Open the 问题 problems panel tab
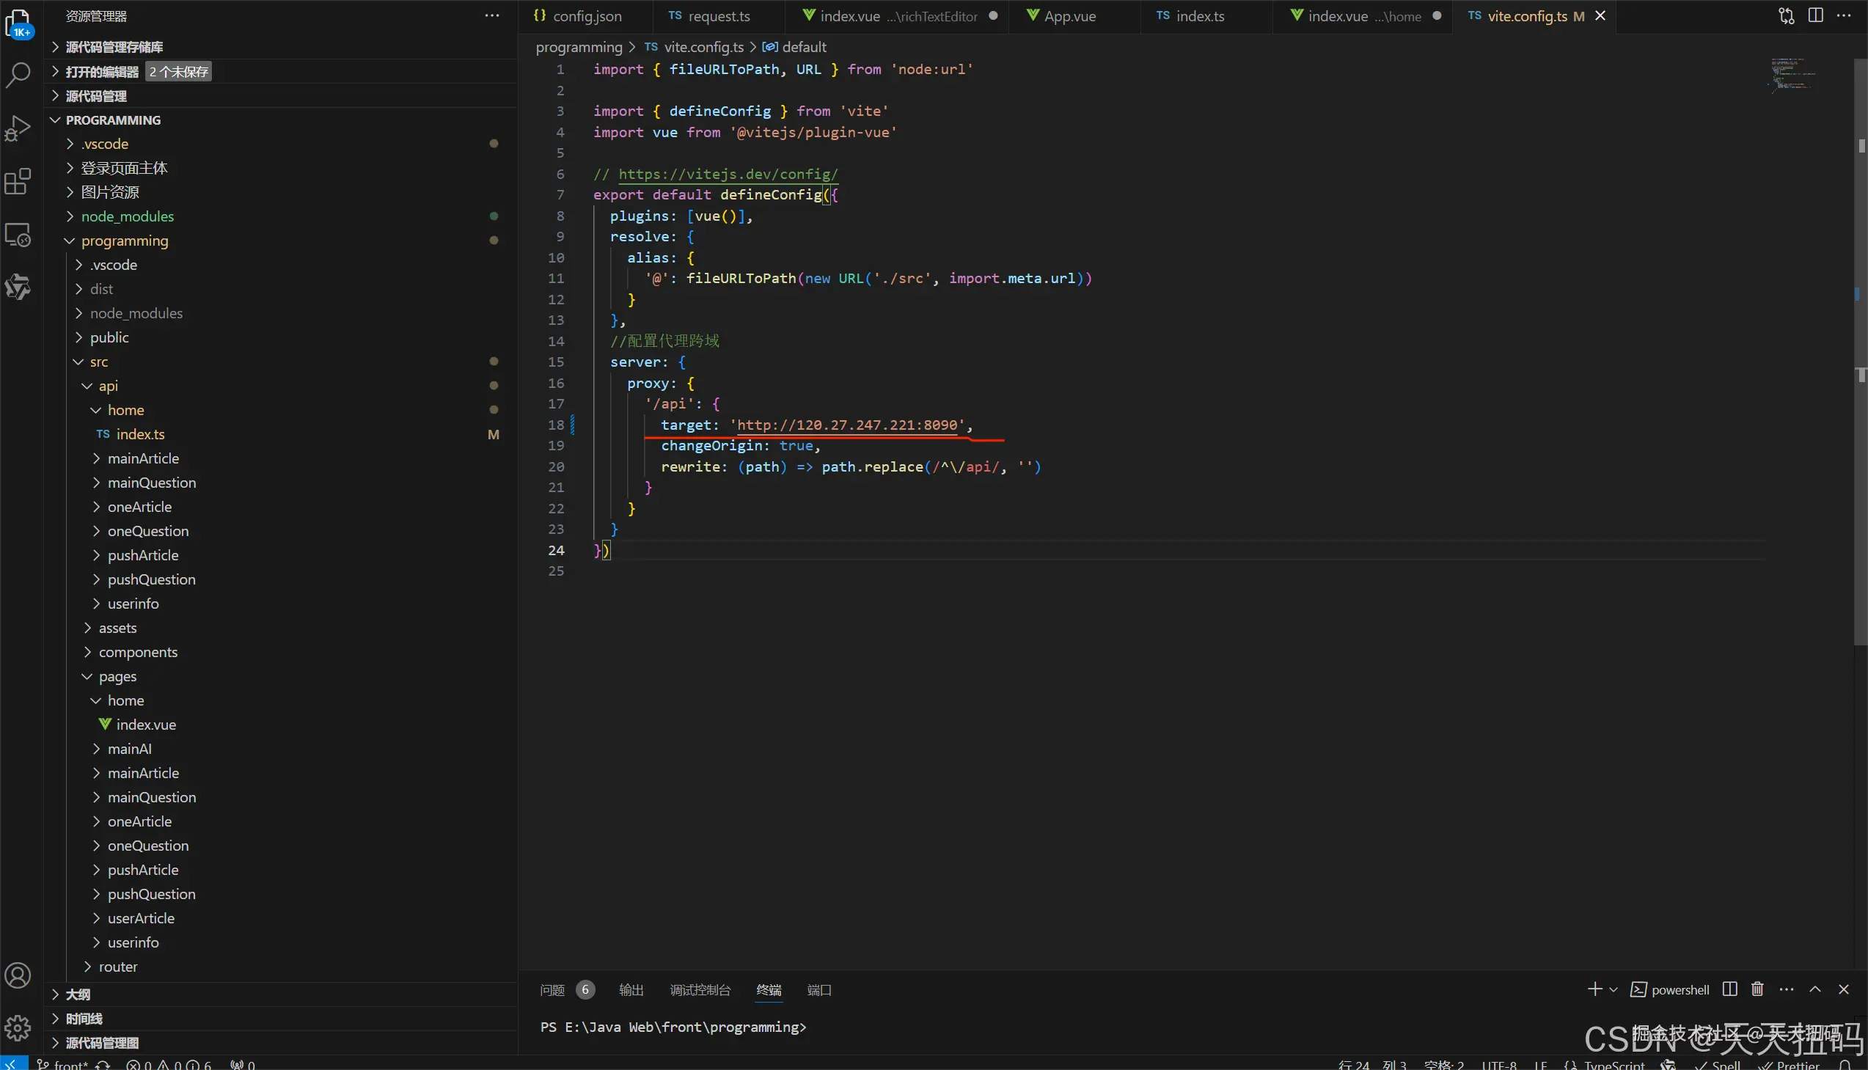The image size is (1868, 1070). point(552,990)
